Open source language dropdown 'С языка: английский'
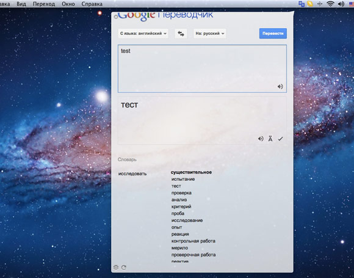354x278 pixels. [143, 34]
